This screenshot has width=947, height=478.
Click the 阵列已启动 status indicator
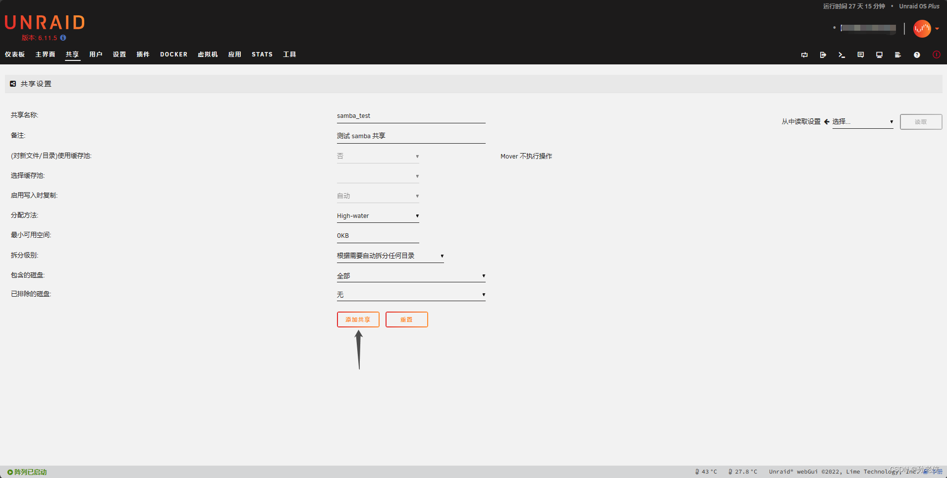click(27, 472)
